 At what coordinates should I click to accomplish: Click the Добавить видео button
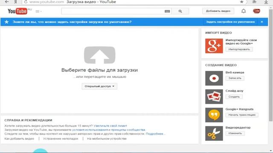pos(218,11)
